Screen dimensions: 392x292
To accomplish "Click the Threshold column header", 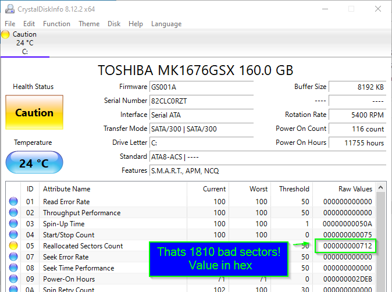I will pos(291,189).
